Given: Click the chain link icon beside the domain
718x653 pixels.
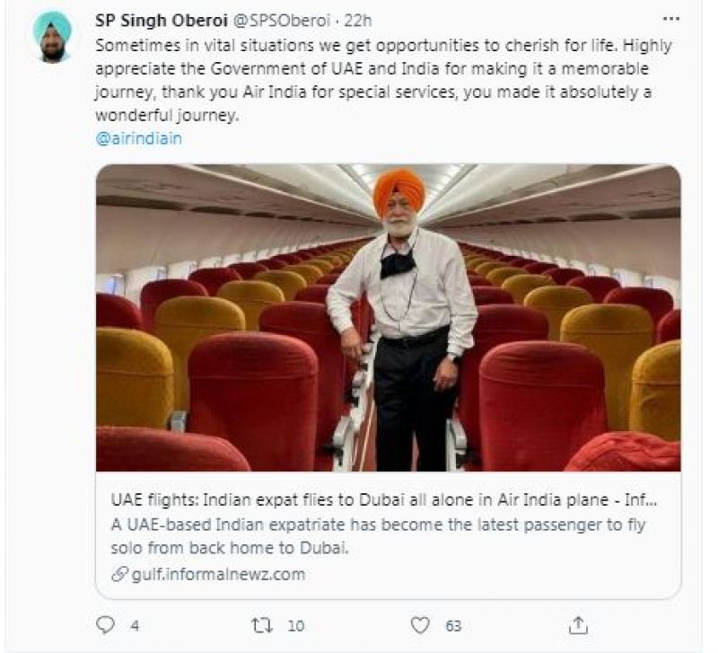Looking at the screenshot, I should (118, 575).
